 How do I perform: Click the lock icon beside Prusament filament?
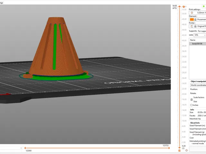[195, 19]
